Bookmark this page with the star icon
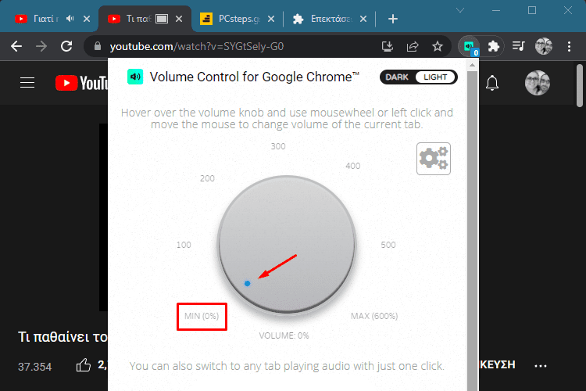Image resolution: width=586 pixels, height=391 pixels. click(438, 46)
